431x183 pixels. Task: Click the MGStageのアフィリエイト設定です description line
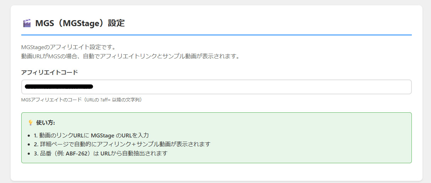(69, 47)
